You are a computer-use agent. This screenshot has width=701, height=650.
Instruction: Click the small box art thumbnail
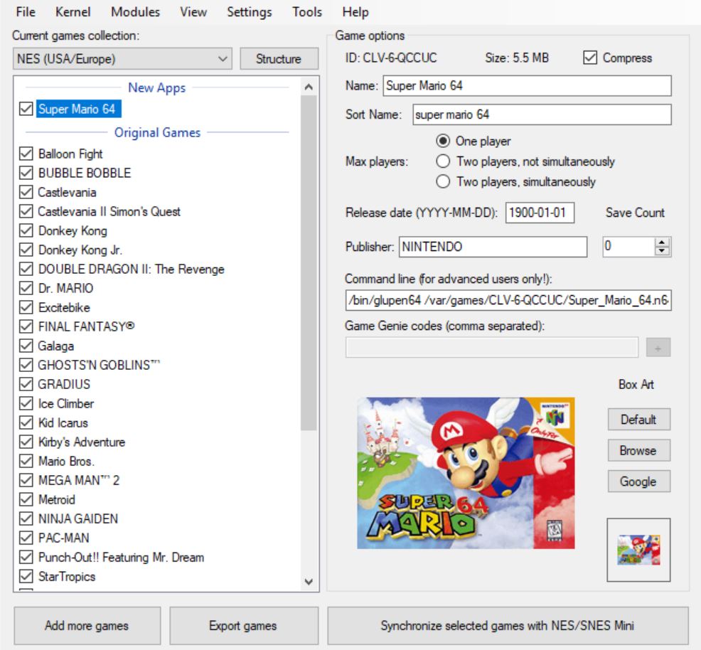click(638, 550)
